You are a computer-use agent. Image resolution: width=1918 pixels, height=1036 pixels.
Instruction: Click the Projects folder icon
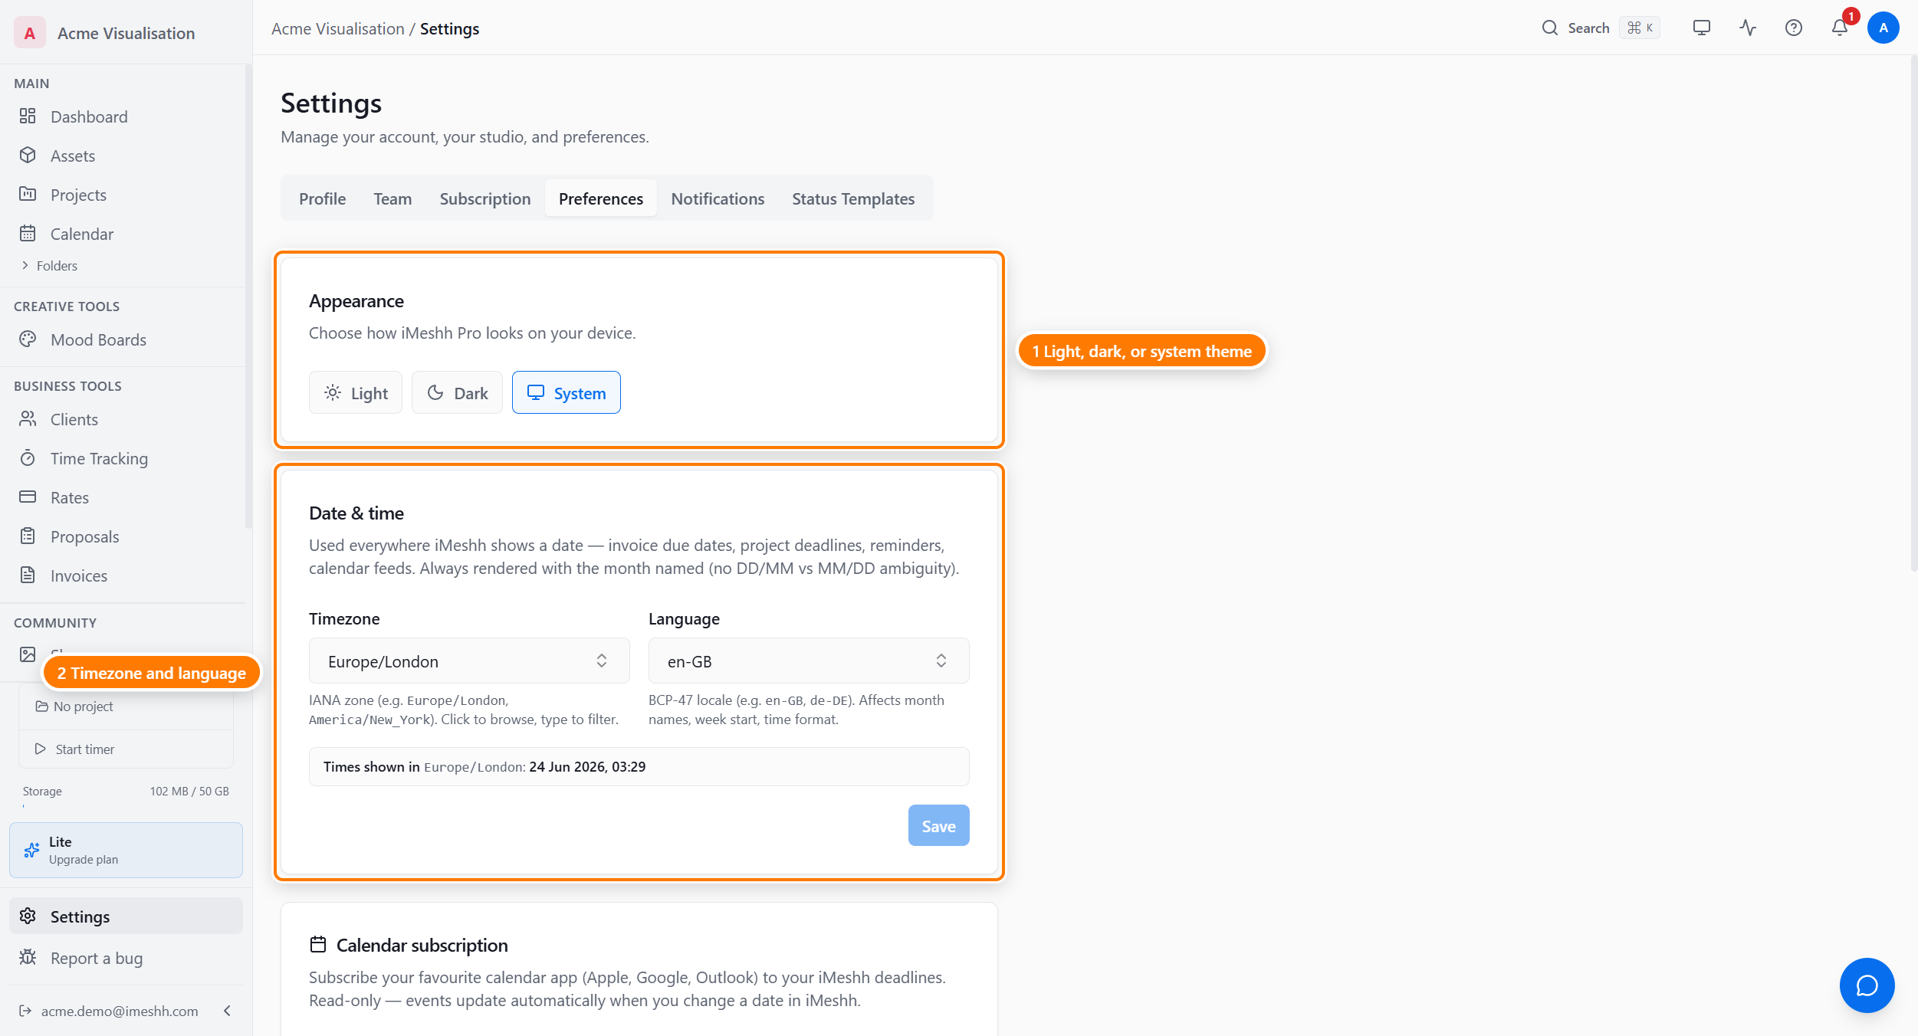tap(28, 194)
